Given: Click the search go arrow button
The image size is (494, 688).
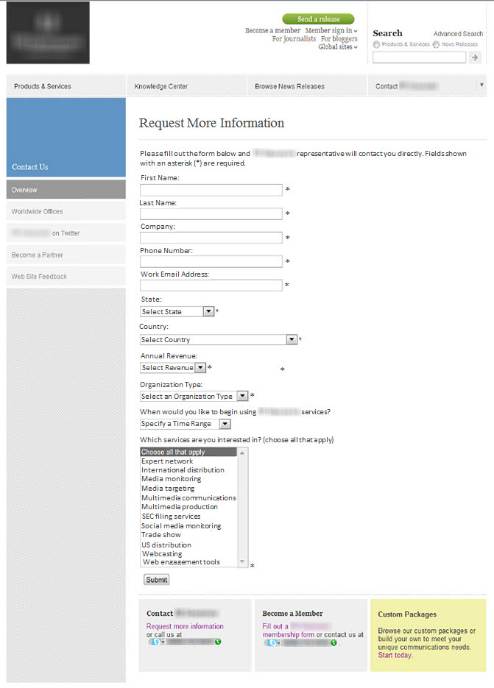Looking at the screenshot, I should point(475,57).
